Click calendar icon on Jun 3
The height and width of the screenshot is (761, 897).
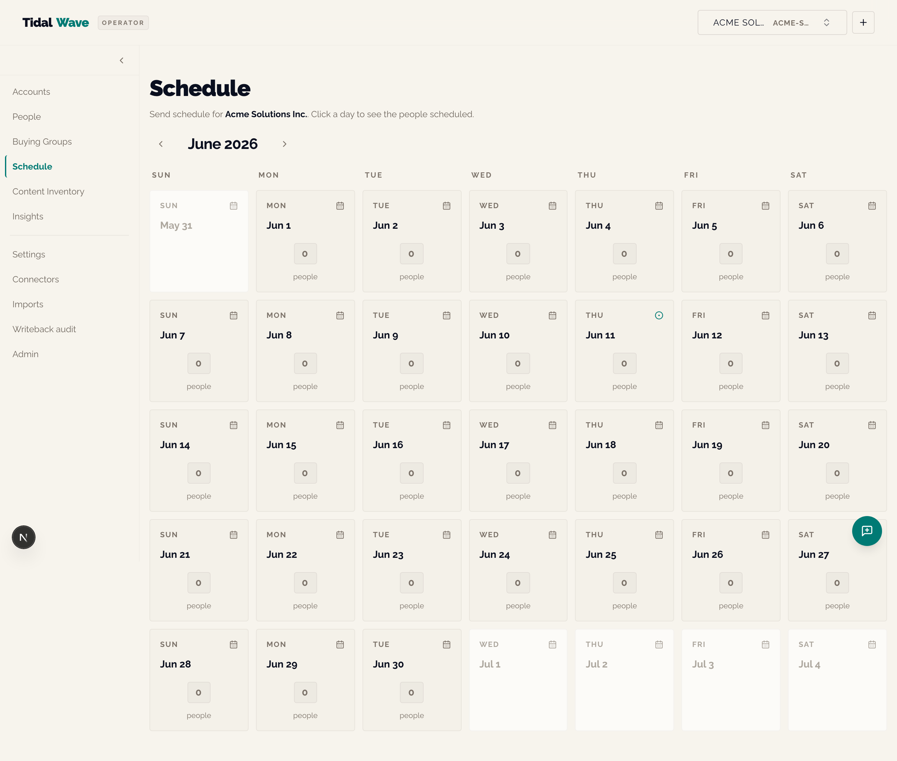tap(553, 206)
